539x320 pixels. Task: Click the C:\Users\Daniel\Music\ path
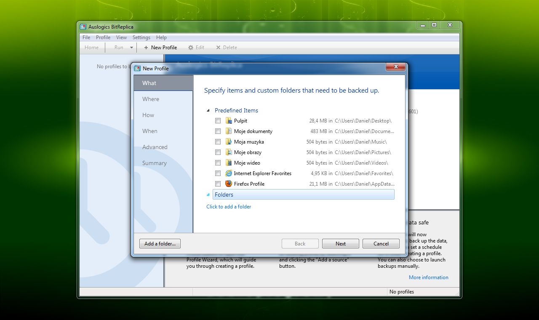coord(361,142)
